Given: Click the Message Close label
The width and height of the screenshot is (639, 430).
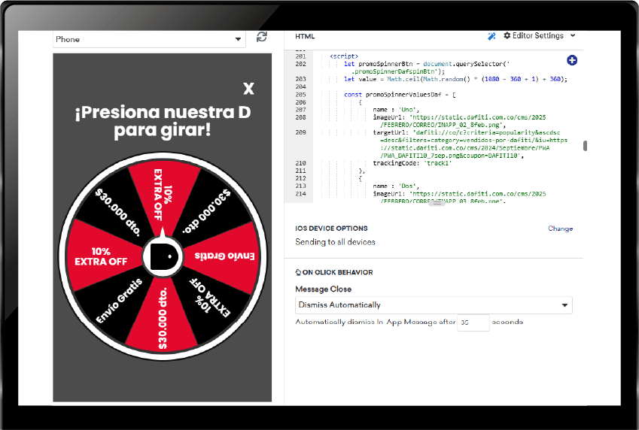Looking at the screenshot, I should click(x=323, y=289).
